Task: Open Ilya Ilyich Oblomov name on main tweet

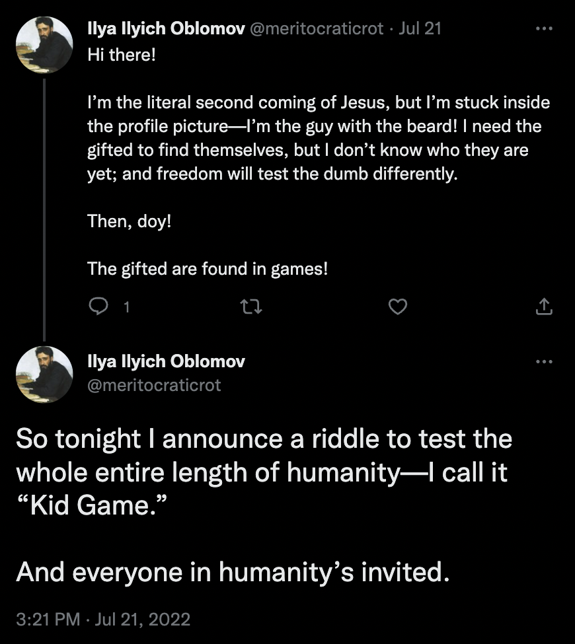Action: [x=166, y=361]
